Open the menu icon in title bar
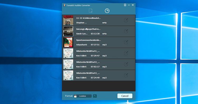Viewport: 198px width, 104px height. click(125, 5)
